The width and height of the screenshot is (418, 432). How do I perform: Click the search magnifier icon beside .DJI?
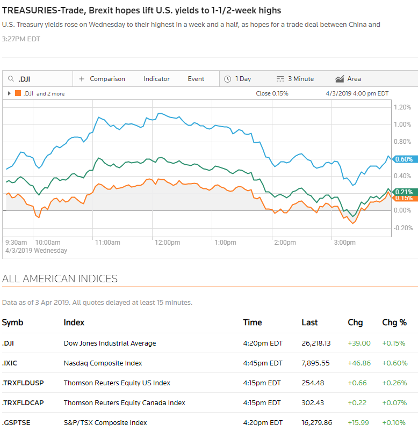(x=11, y=79)
